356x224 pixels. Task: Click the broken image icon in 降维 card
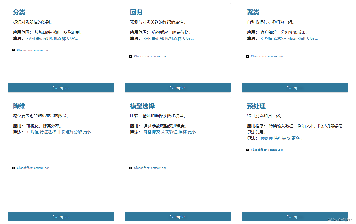point(14,168)
